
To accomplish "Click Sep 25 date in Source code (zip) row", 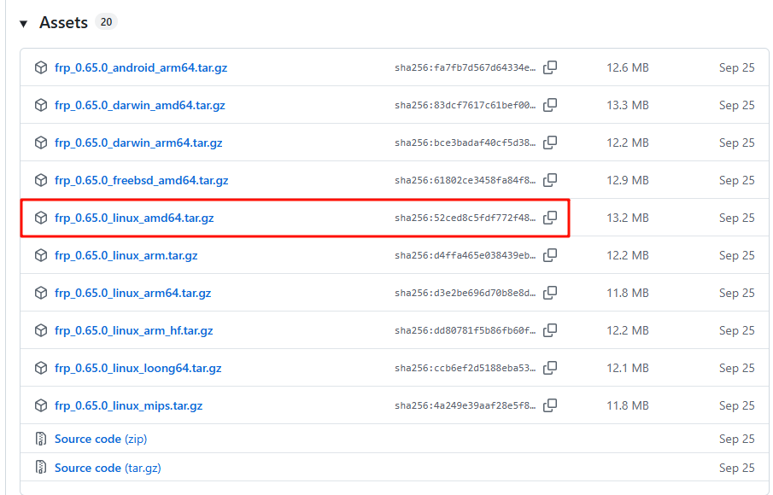I will [736, 439].
